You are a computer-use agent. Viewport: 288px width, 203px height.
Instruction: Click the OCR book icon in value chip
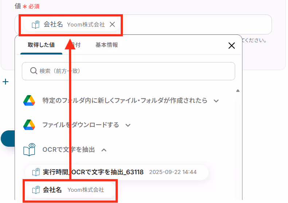click(36, 24)
